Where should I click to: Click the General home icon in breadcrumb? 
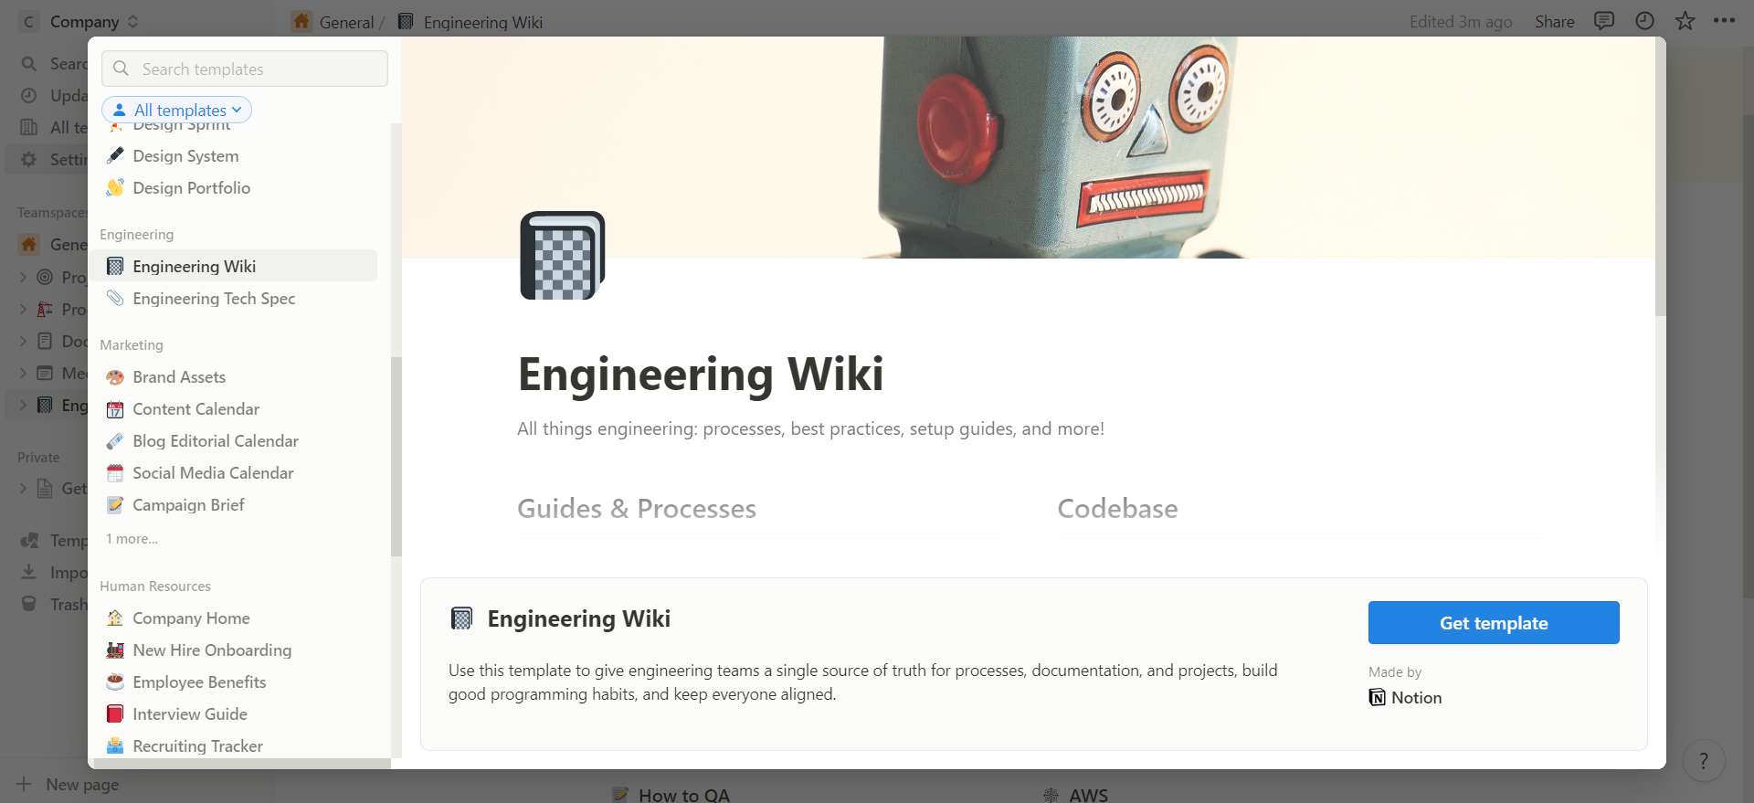[x=301, y=21]
